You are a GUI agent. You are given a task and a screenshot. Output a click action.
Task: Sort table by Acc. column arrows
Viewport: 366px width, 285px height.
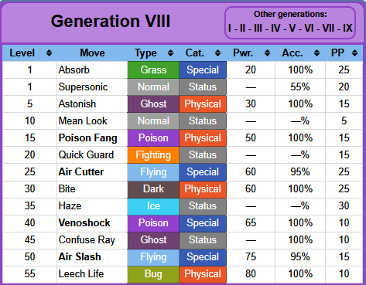(x=317, y=53)
